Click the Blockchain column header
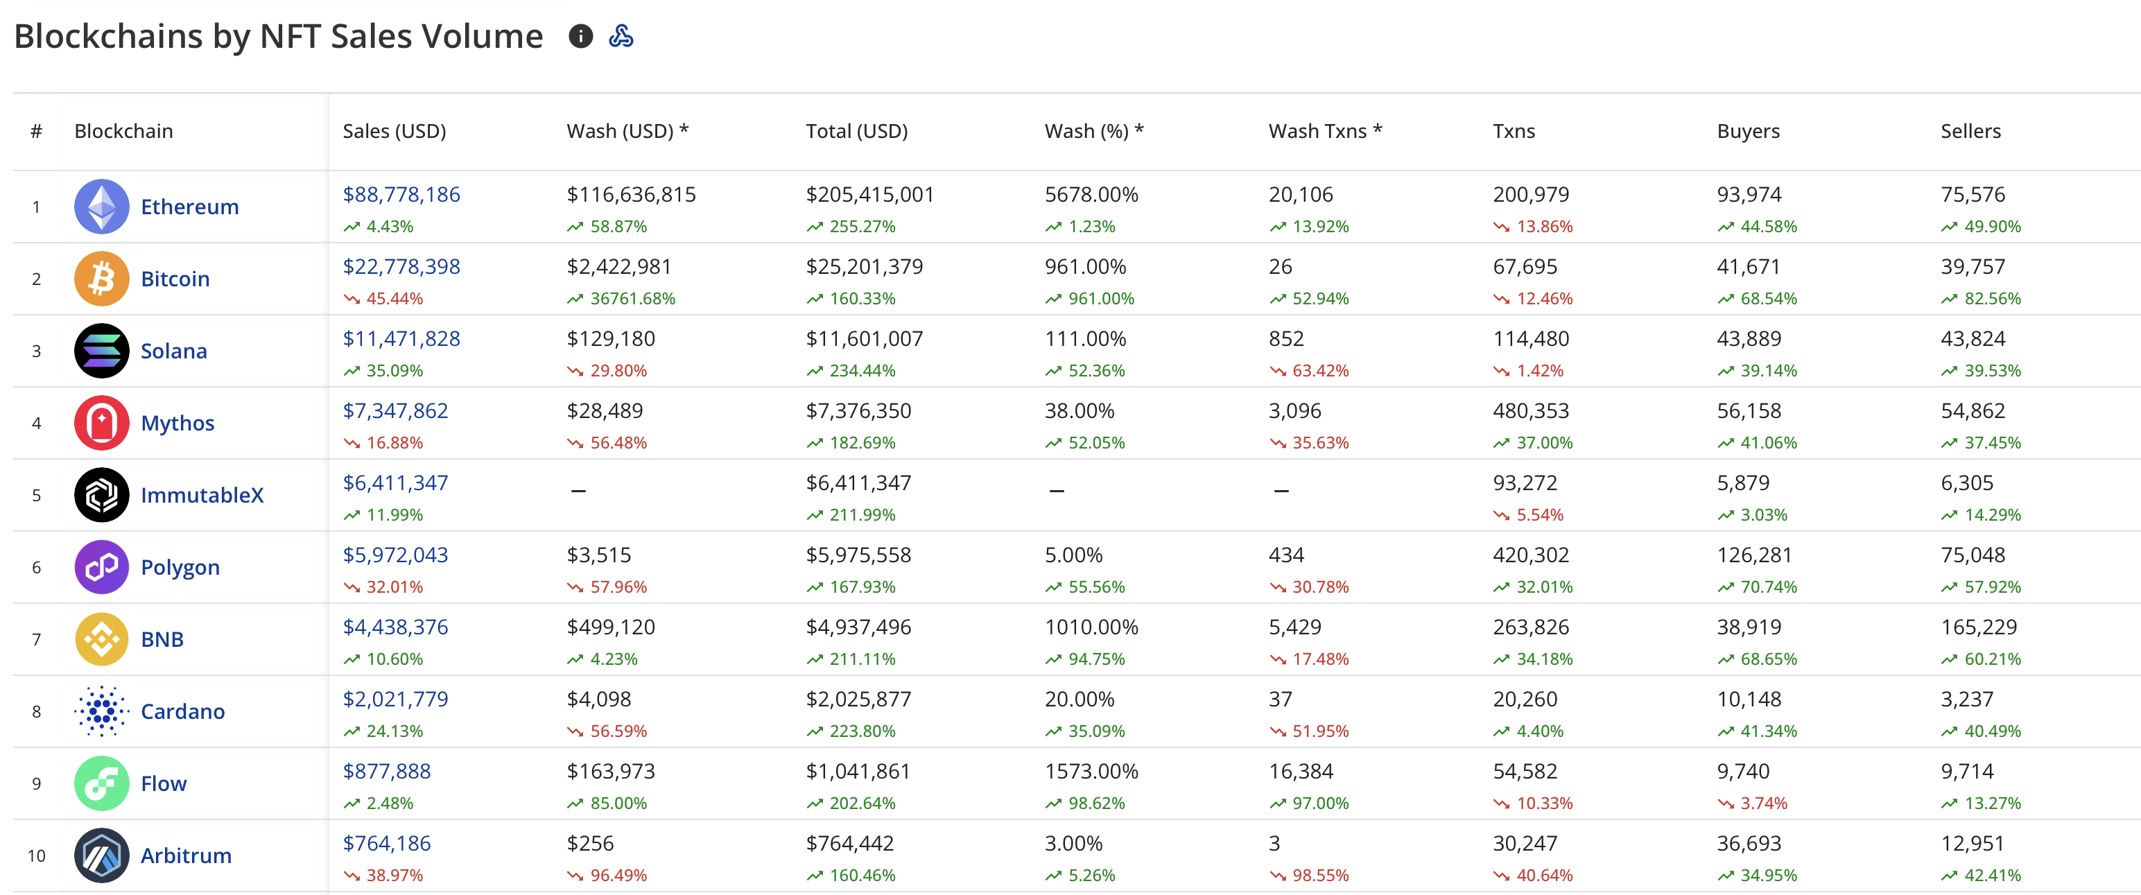Screen dimensions: 2141x895 tap(124, 131)
